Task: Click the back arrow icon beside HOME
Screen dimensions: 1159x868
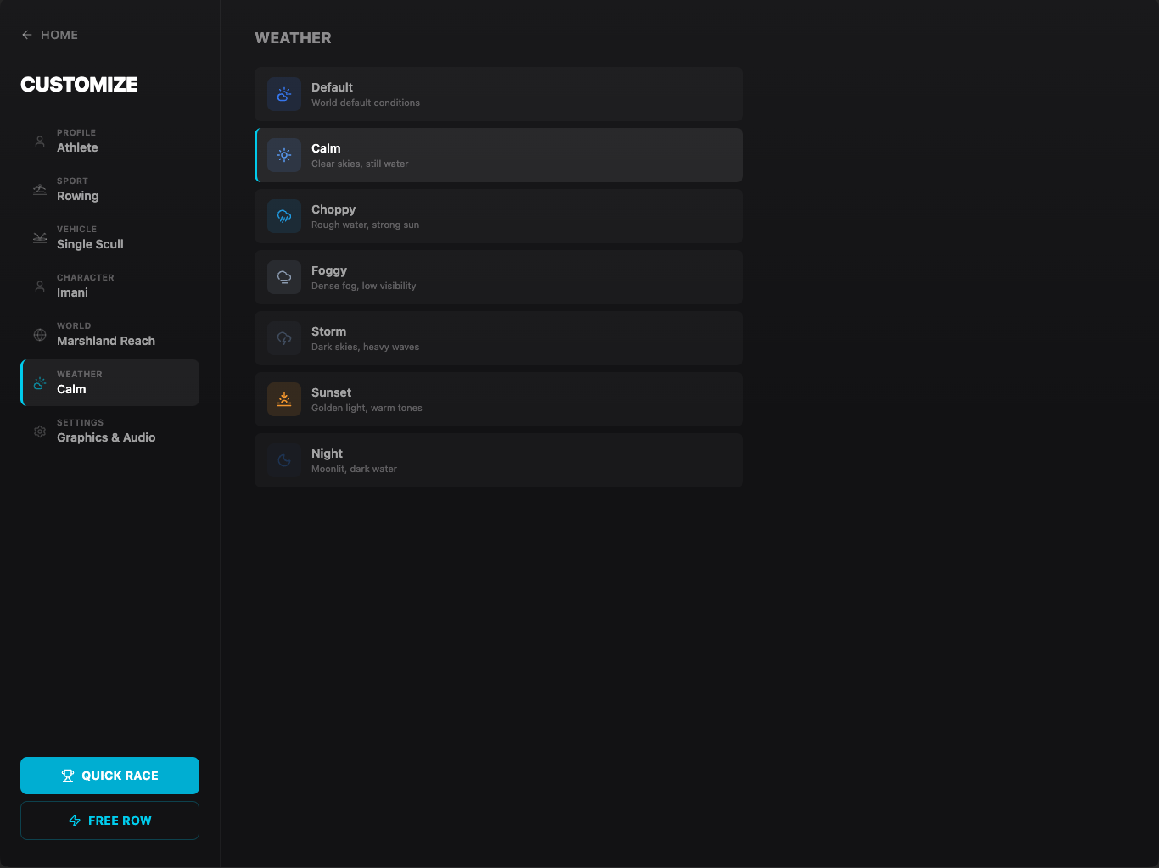Action: (27, 35)
